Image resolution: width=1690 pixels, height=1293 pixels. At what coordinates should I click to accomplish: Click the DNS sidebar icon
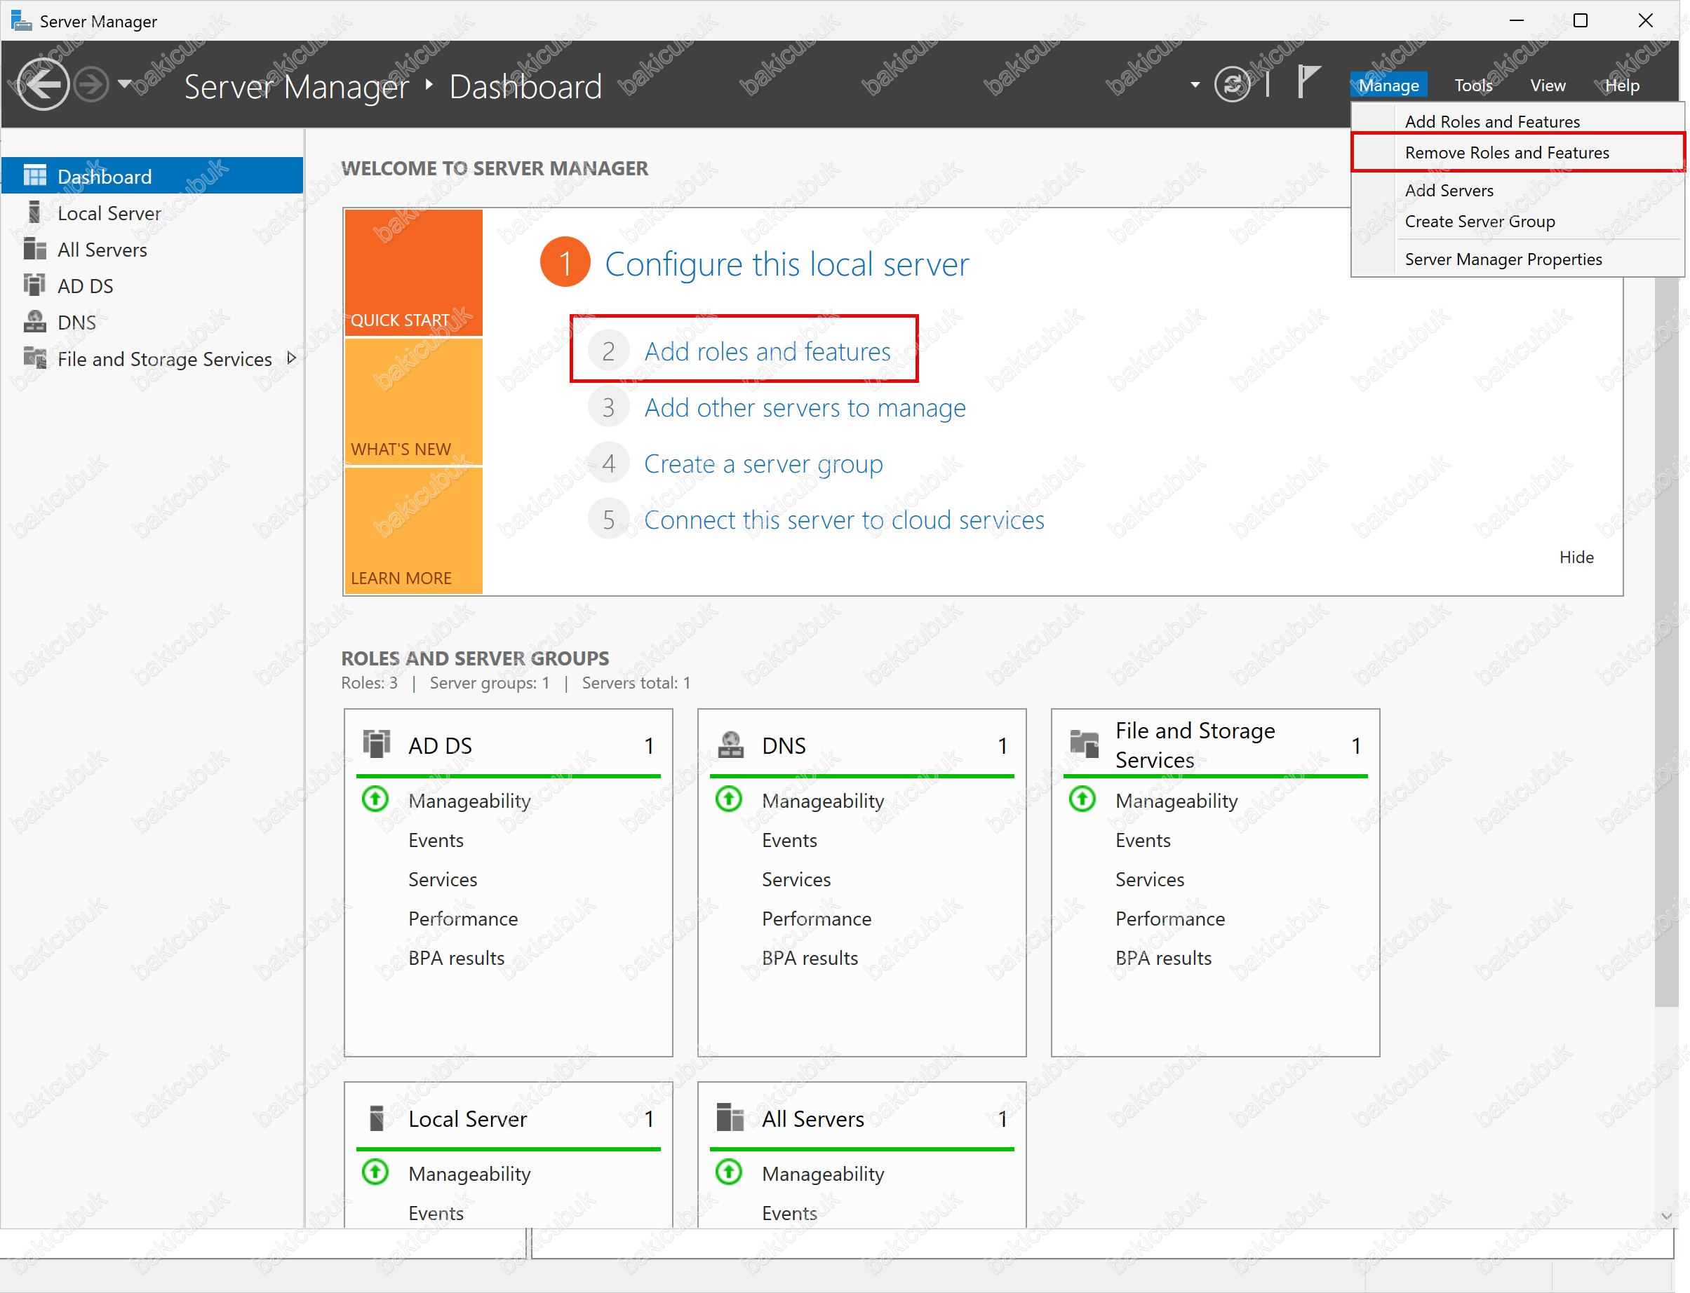point(34,321)
